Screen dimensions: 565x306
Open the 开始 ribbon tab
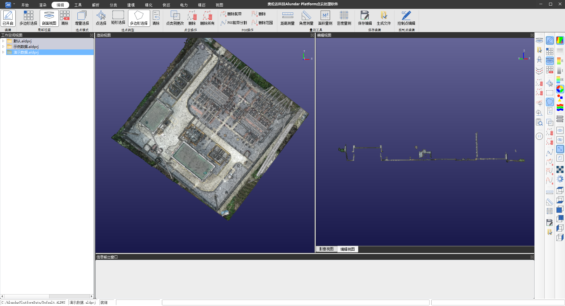[x=25, y=5]
